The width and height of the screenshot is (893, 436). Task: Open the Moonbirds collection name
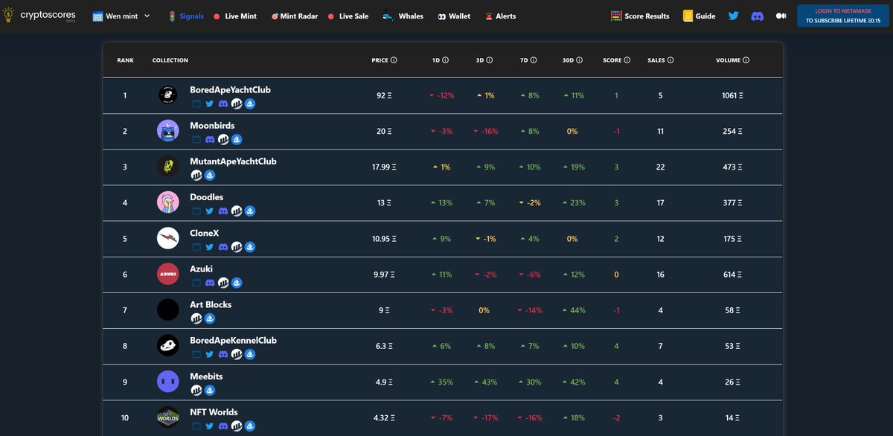pos(212,125)
